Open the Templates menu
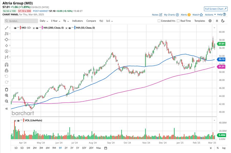The width and height of the screenshot is (231, 153). point(199,21)
